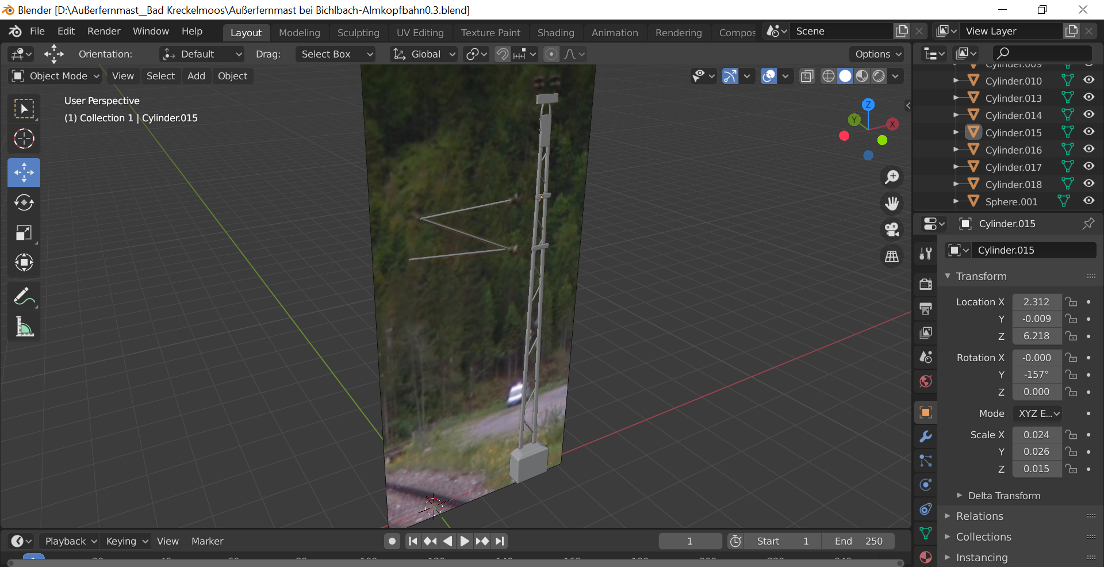Choose the Scale tool
1104x567 pixels.
click(24, 233)
